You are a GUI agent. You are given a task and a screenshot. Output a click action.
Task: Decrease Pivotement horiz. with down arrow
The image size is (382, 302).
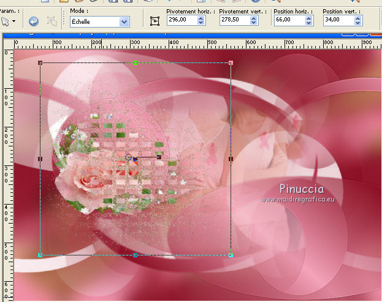(x=201, y=23)
